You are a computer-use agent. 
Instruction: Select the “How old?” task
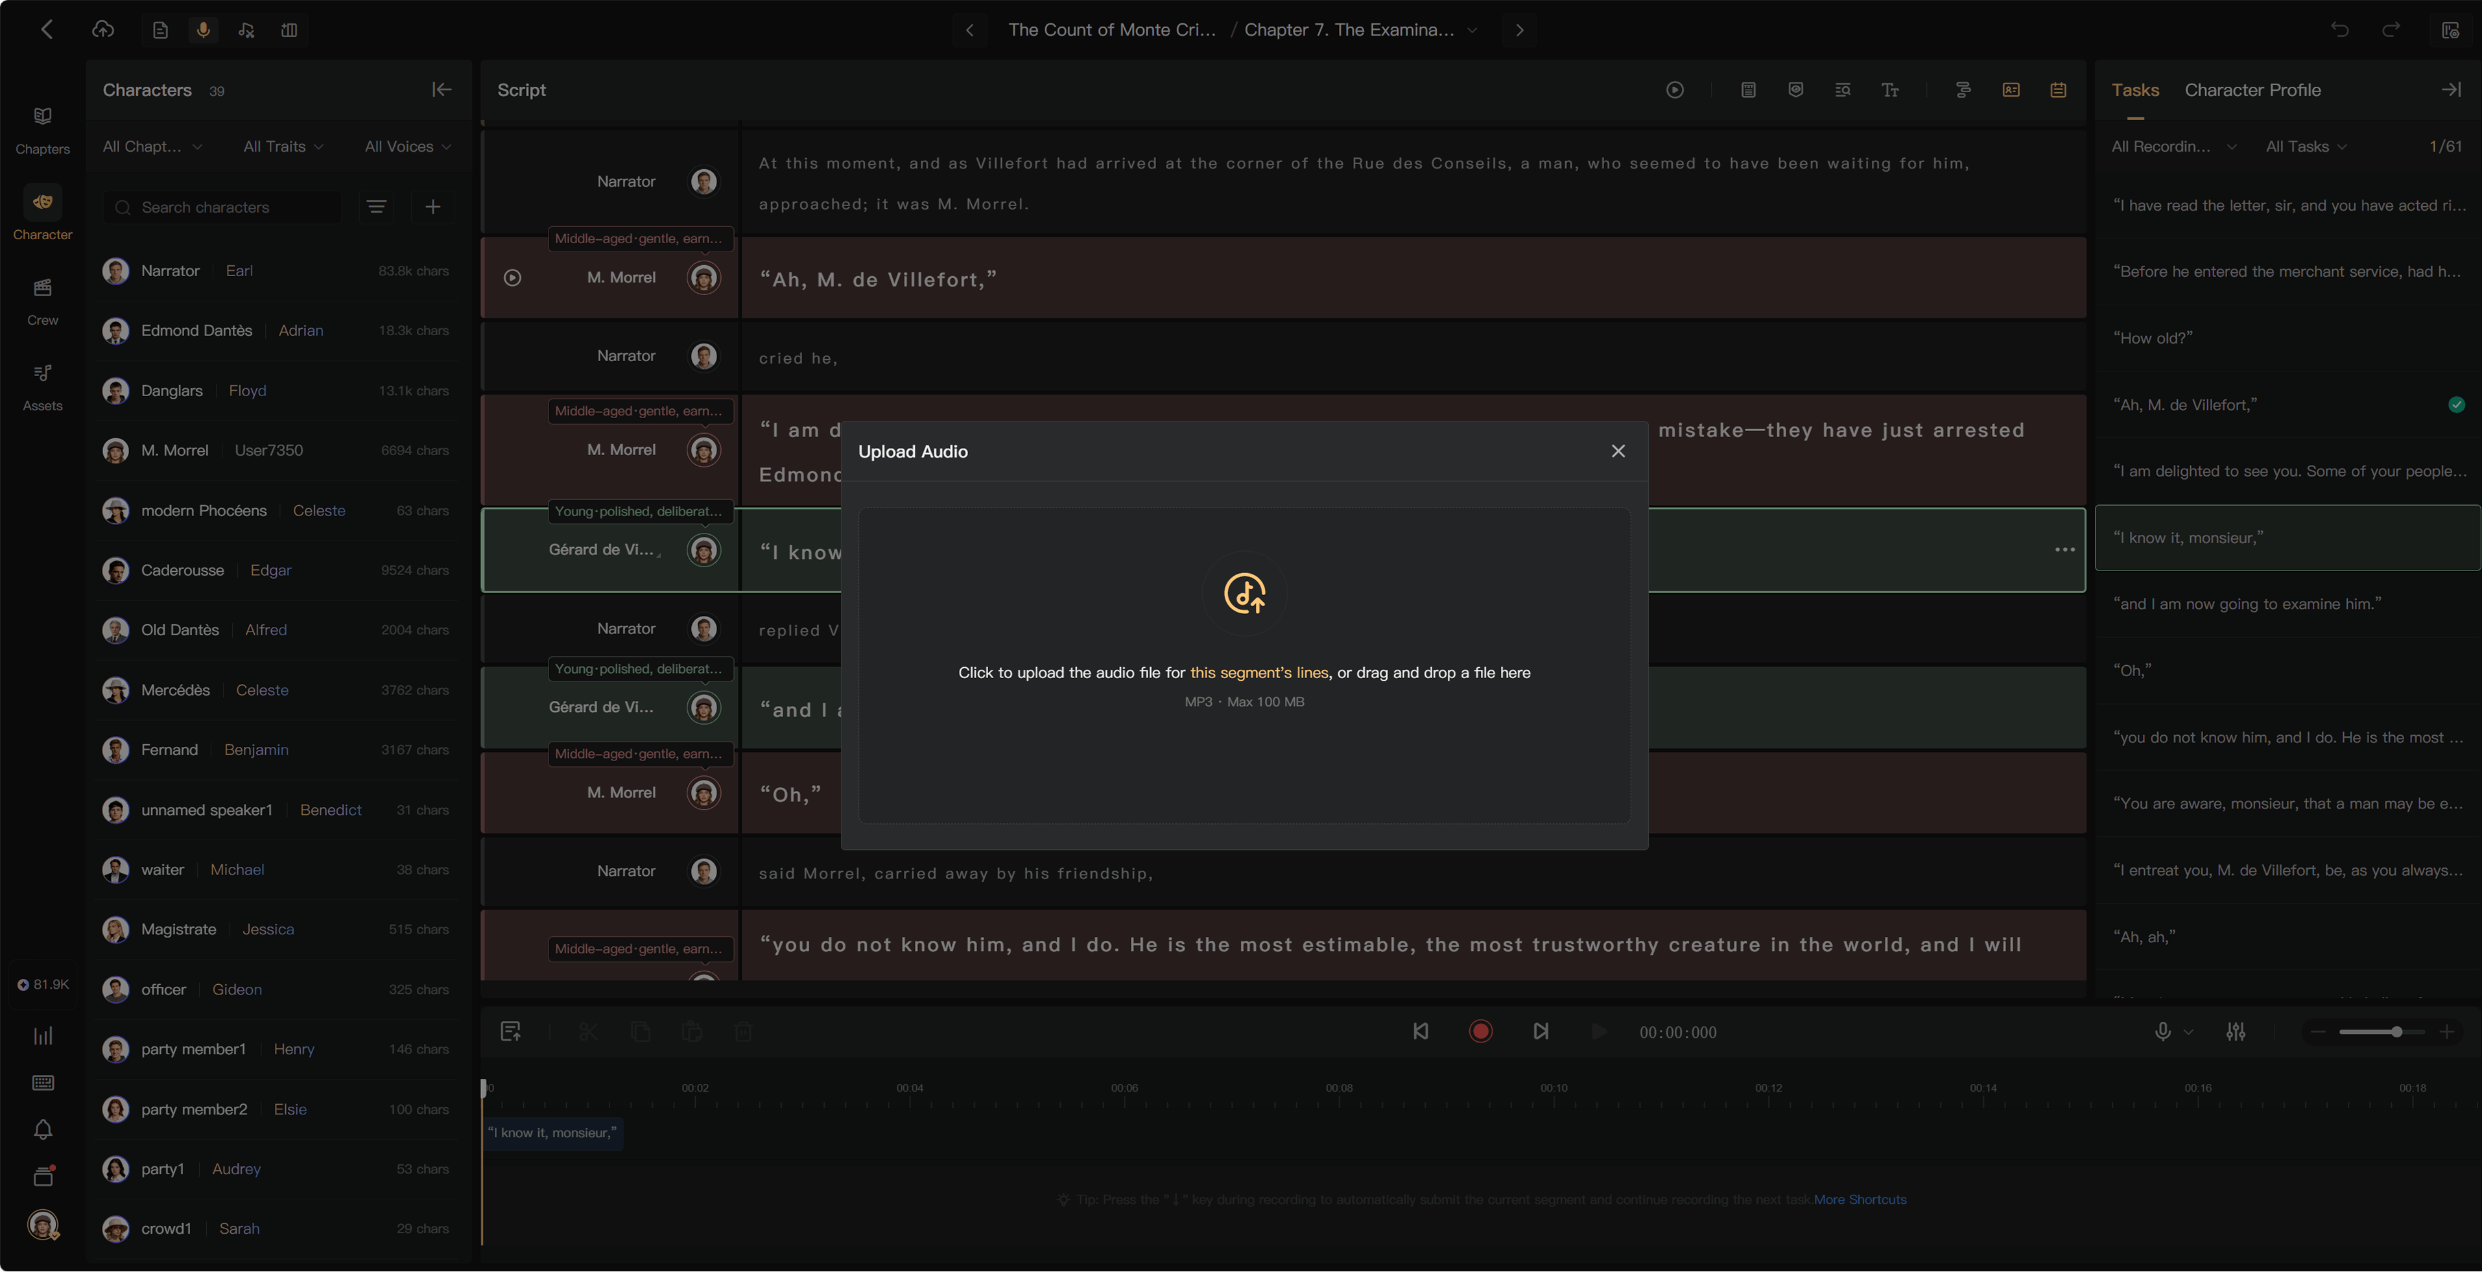click(x=2286, y=338)
